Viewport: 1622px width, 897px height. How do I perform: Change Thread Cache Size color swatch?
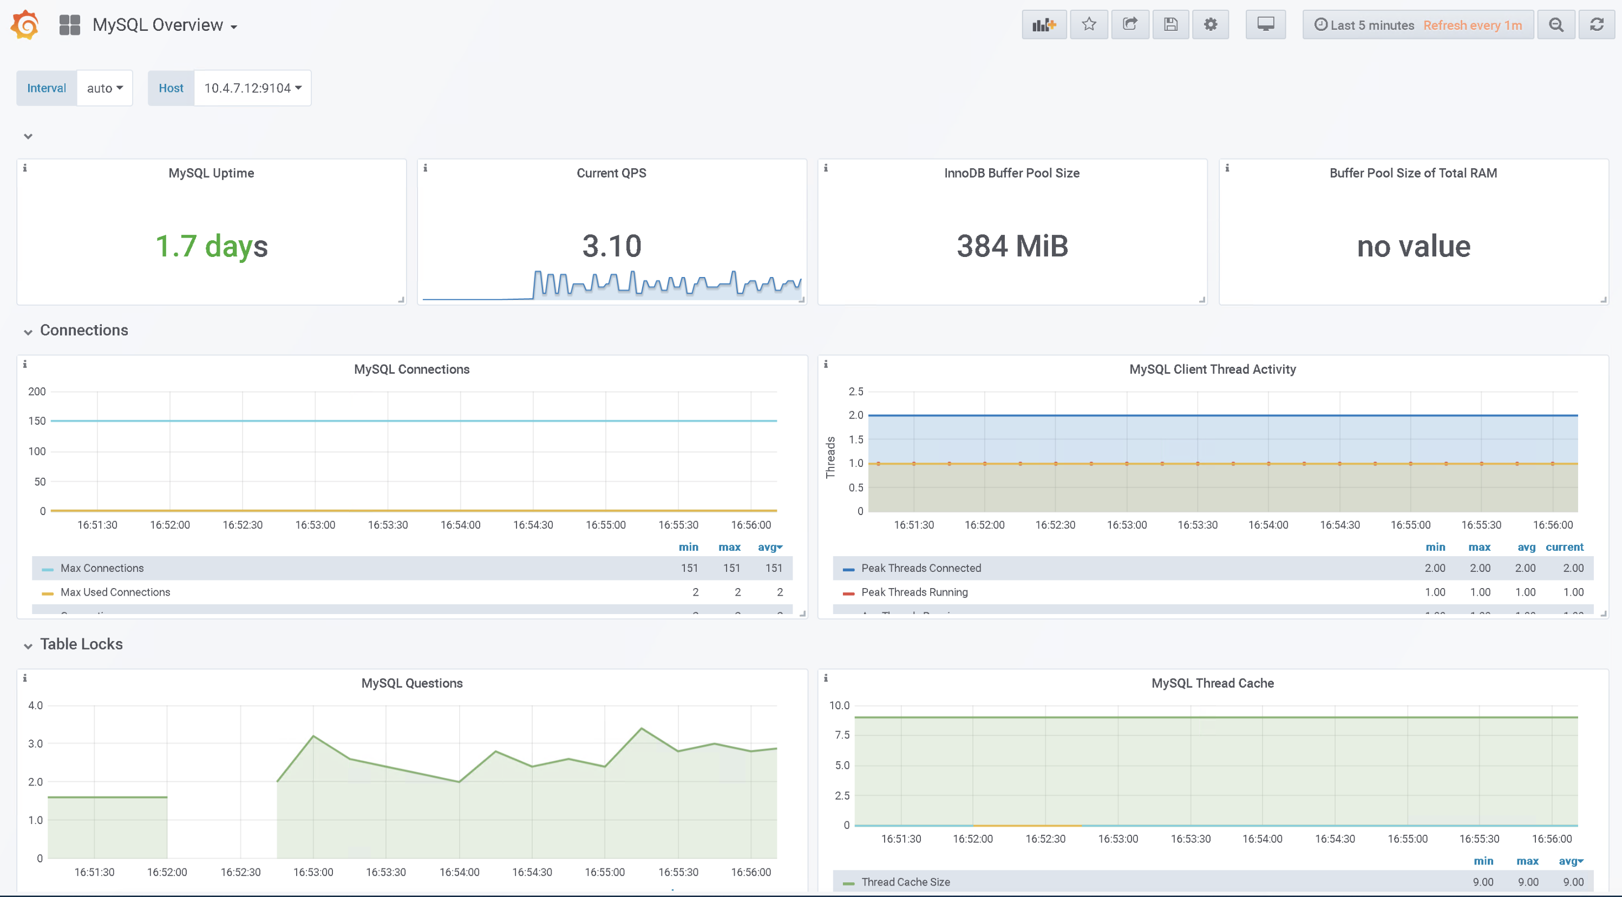point(848,883)
